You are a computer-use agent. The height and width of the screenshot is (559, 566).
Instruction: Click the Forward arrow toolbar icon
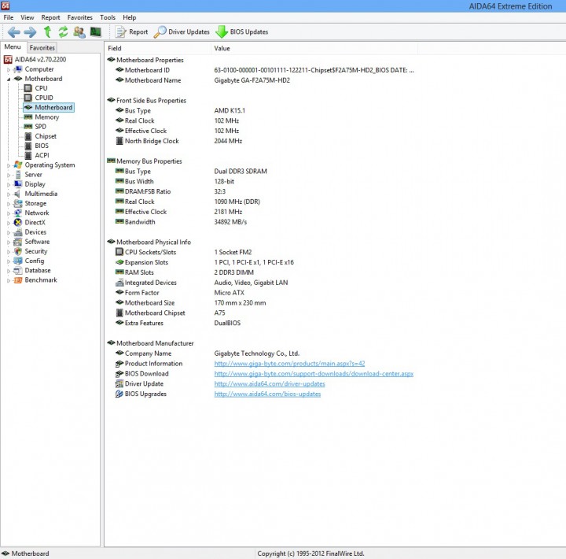tap(30, 32)
